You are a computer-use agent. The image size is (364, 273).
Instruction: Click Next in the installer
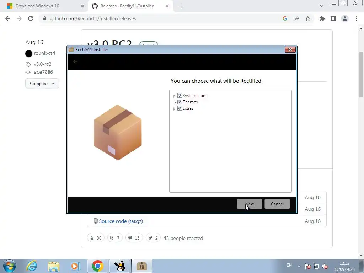click(249, 204)
